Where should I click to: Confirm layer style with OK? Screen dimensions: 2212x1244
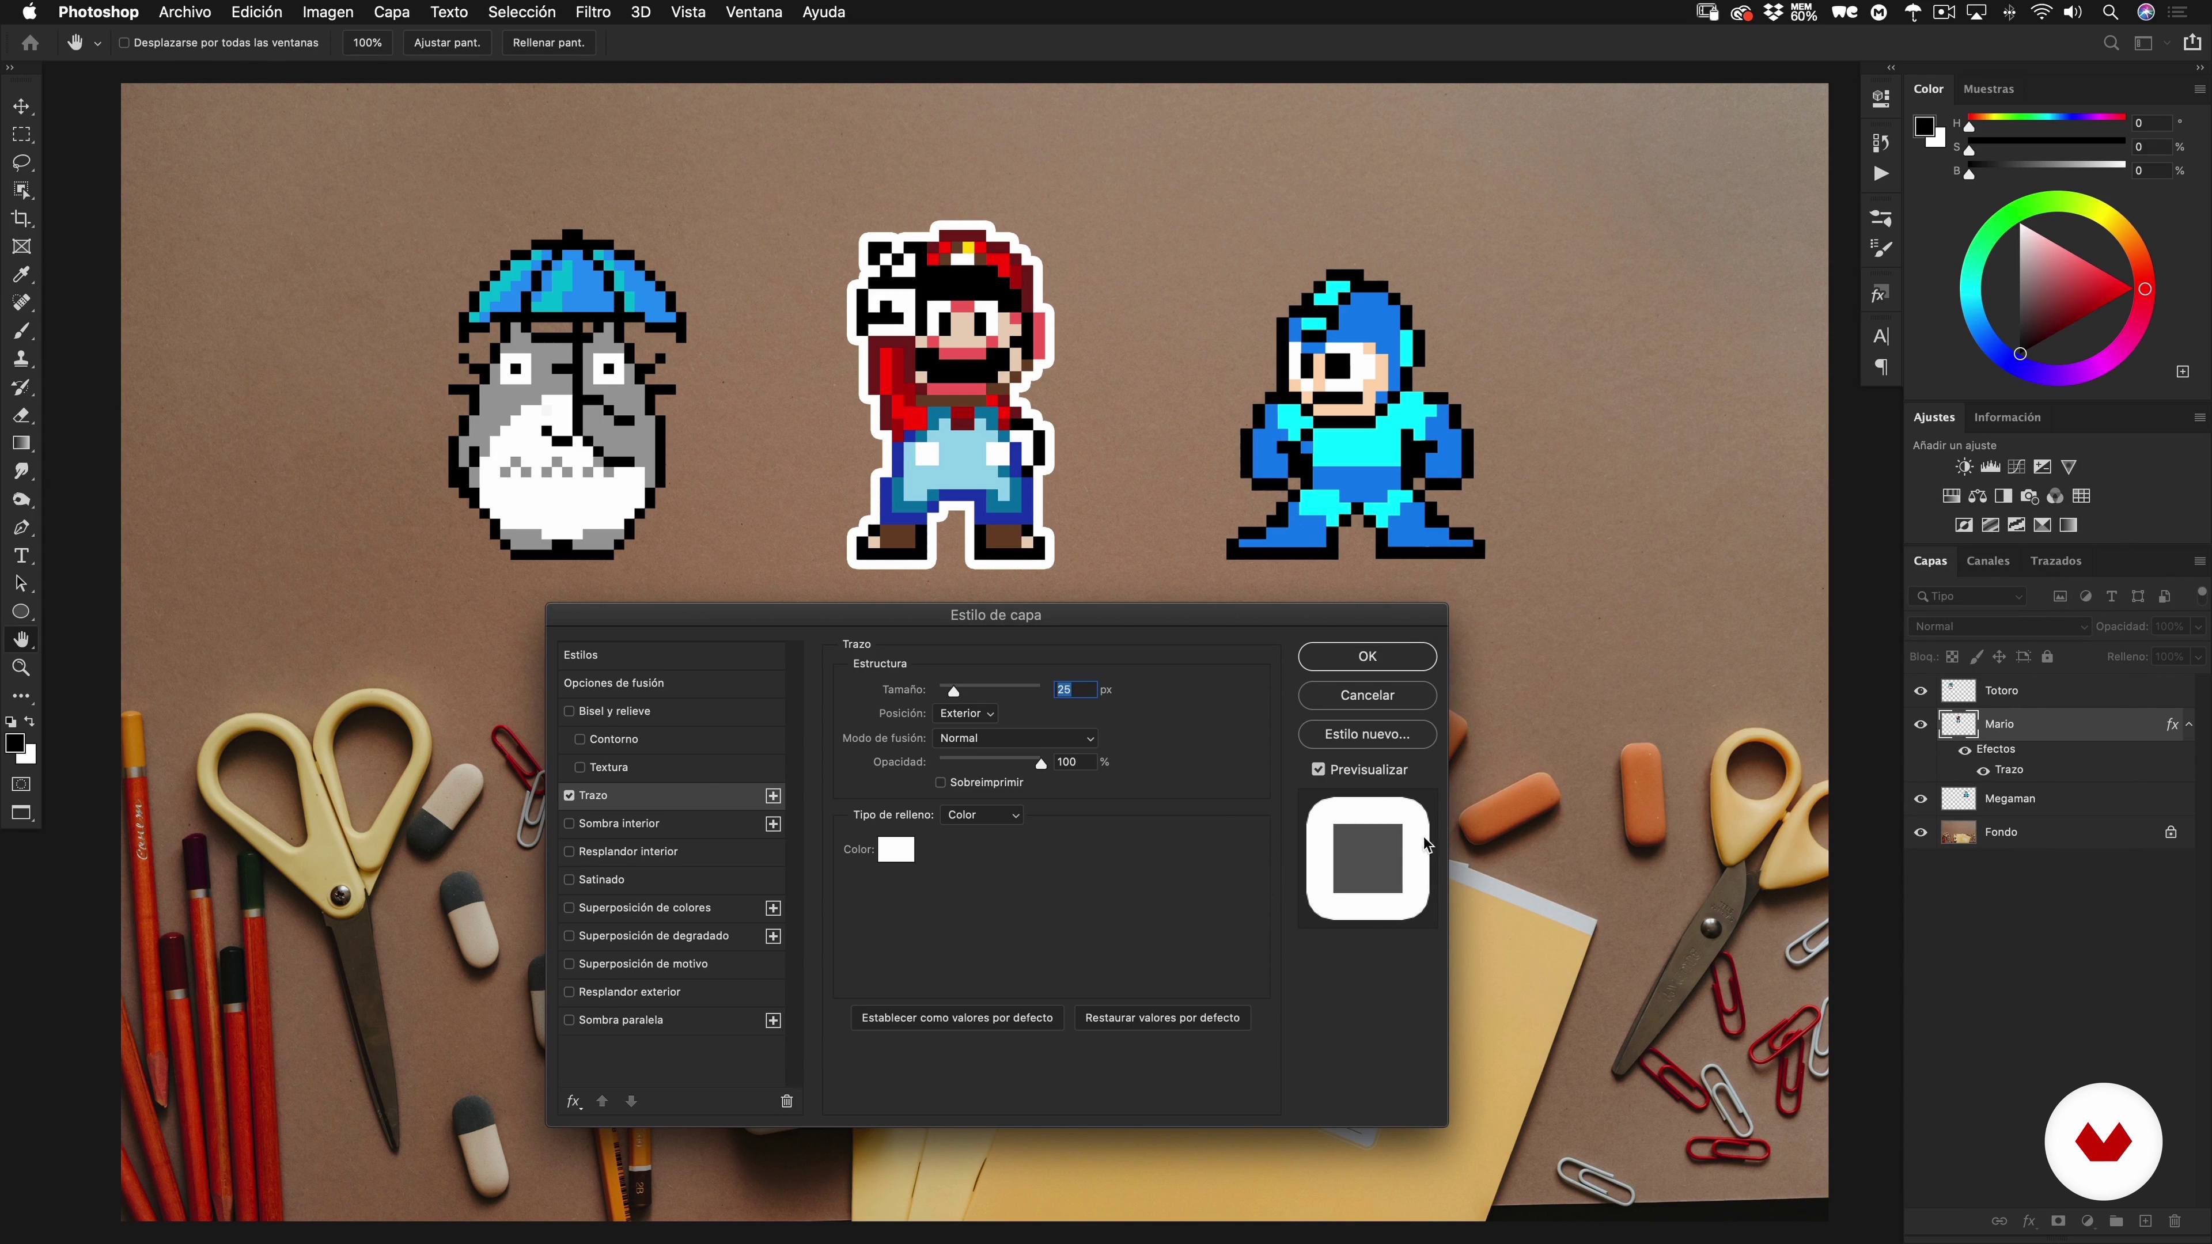click(1367, 657)
